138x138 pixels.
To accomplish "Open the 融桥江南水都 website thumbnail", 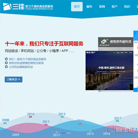I will click(x=109, y=70).
